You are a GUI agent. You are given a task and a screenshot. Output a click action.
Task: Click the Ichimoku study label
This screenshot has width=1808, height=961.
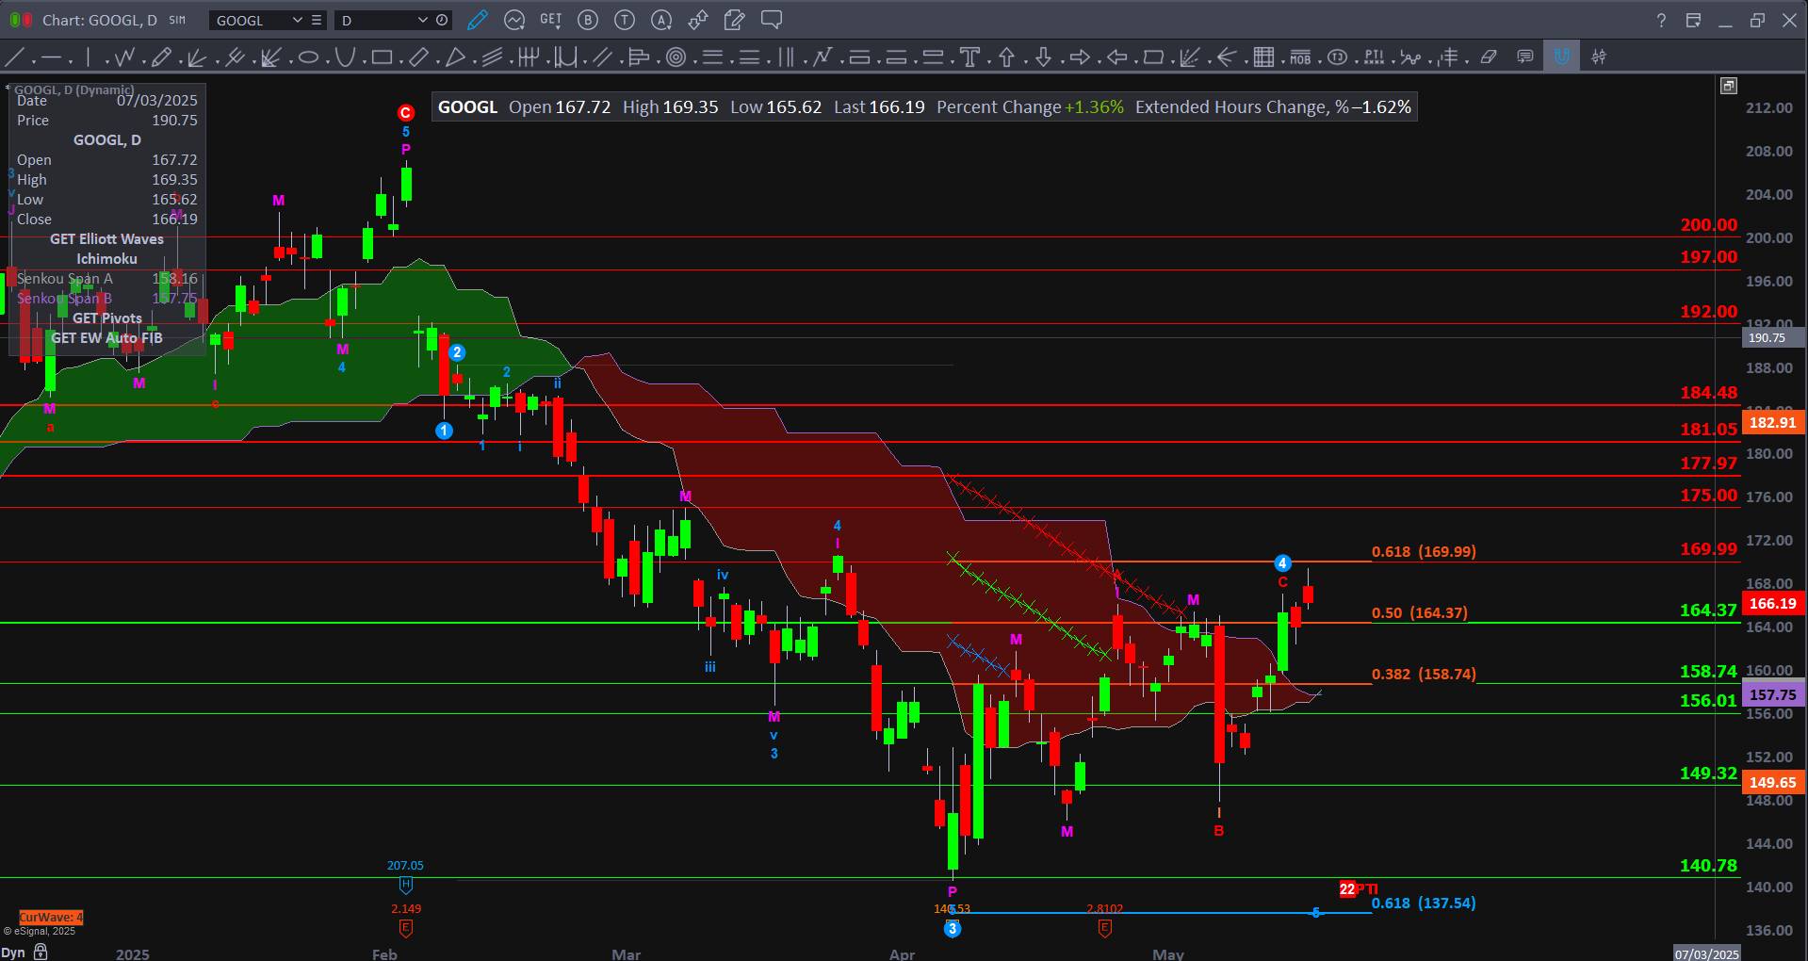[106, 259]
